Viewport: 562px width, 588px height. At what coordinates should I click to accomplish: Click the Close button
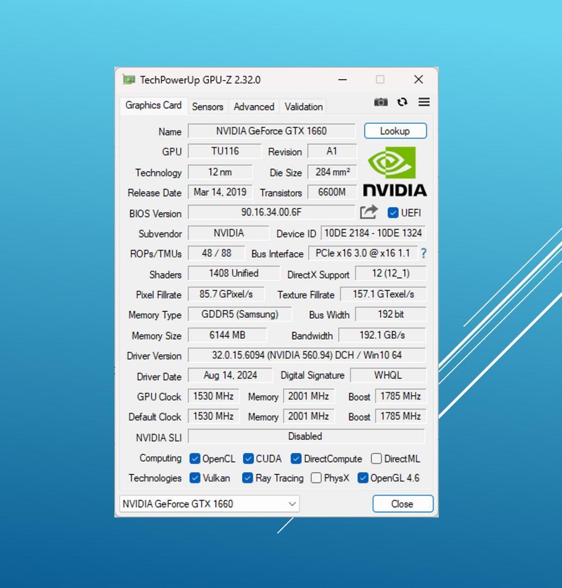[x=402, y=504]
